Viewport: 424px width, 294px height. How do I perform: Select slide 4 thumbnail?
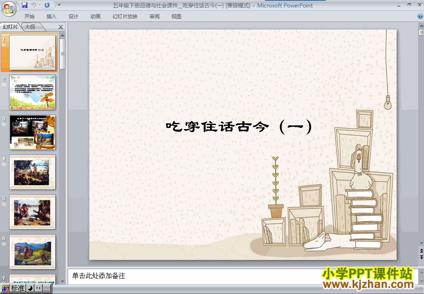32,172
